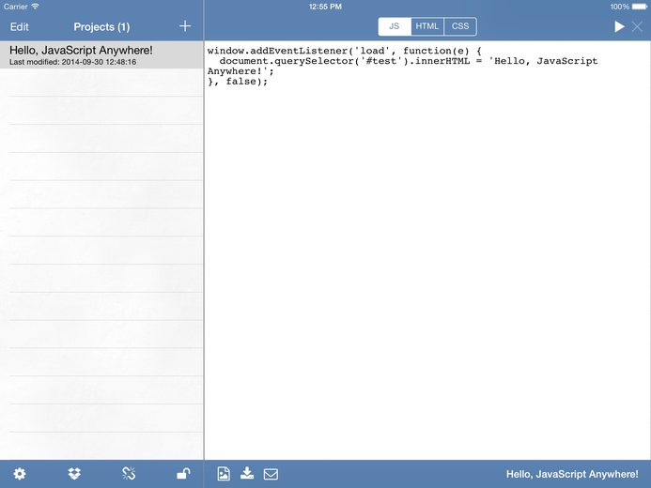Viewport: 651px width, 488px height.
Task: Tap the Dropbox sync icon
Action: pyautogui.click(x=74, y=474)
